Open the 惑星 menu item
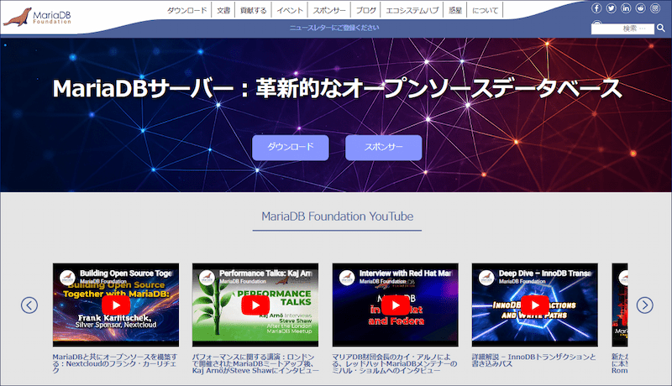This screenshot has width=672, height=386. coord(455,10)
